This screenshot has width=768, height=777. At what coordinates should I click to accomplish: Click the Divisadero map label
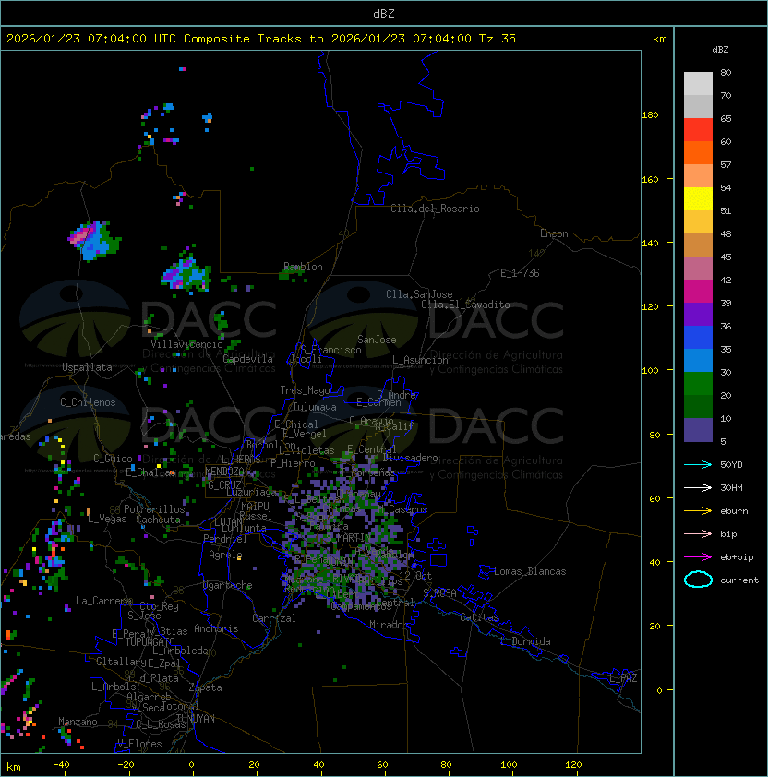[410, 458]
